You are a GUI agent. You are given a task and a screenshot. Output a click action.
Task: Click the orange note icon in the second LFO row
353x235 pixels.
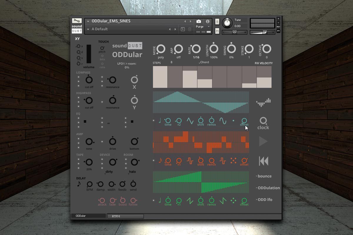160,160
